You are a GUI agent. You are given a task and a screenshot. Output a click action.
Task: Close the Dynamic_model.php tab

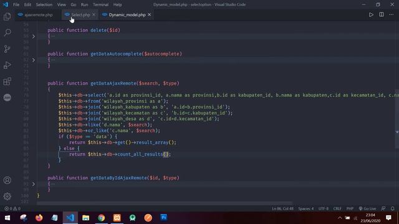pos(150,15)
